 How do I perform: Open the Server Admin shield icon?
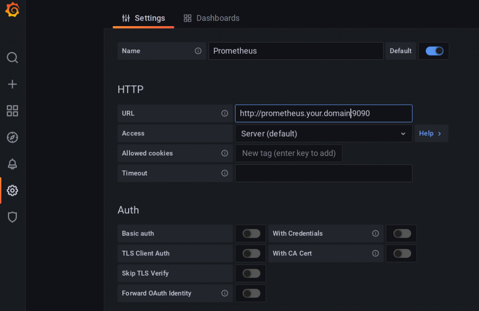coord(13,217)
